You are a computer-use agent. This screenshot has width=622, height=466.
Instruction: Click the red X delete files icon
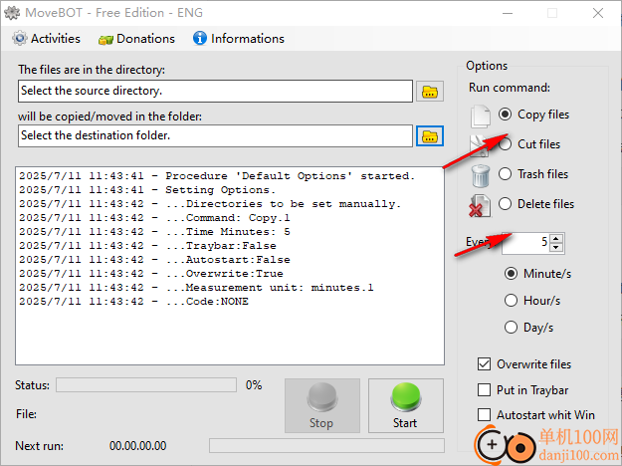pyautogui.click(x=480, y=205)
